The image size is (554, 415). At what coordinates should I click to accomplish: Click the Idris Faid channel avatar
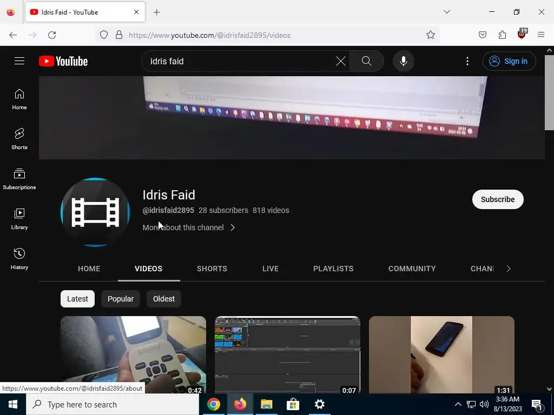click(95, 212)
